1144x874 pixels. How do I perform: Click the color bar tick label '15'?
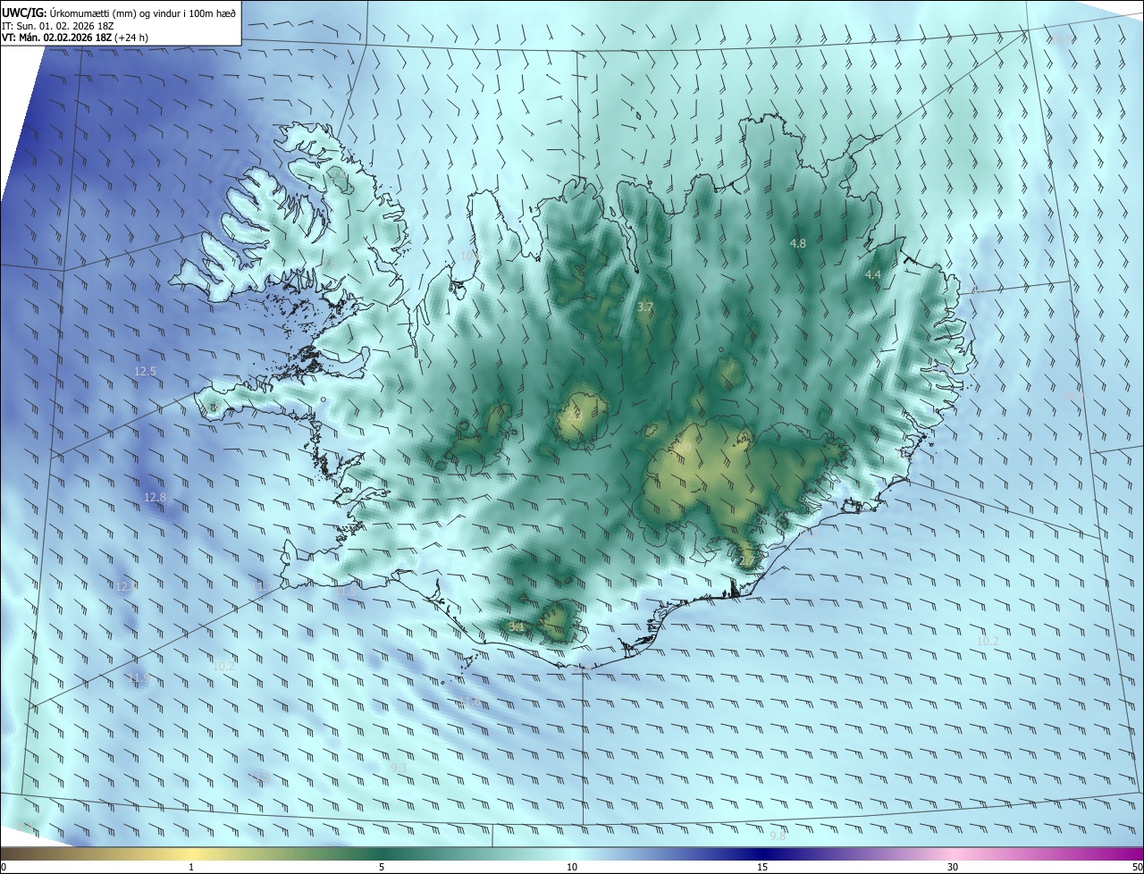click(762, 867)
